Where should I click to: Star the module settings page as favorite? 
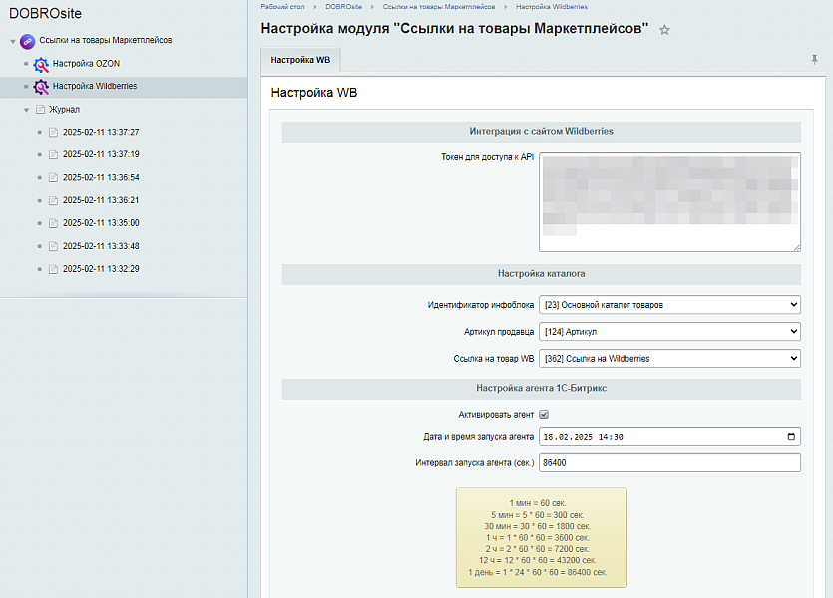pyautogui.click(x=664, y=31)
